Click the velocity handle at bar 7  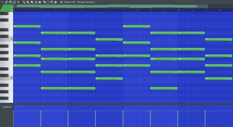click(96, 111)
